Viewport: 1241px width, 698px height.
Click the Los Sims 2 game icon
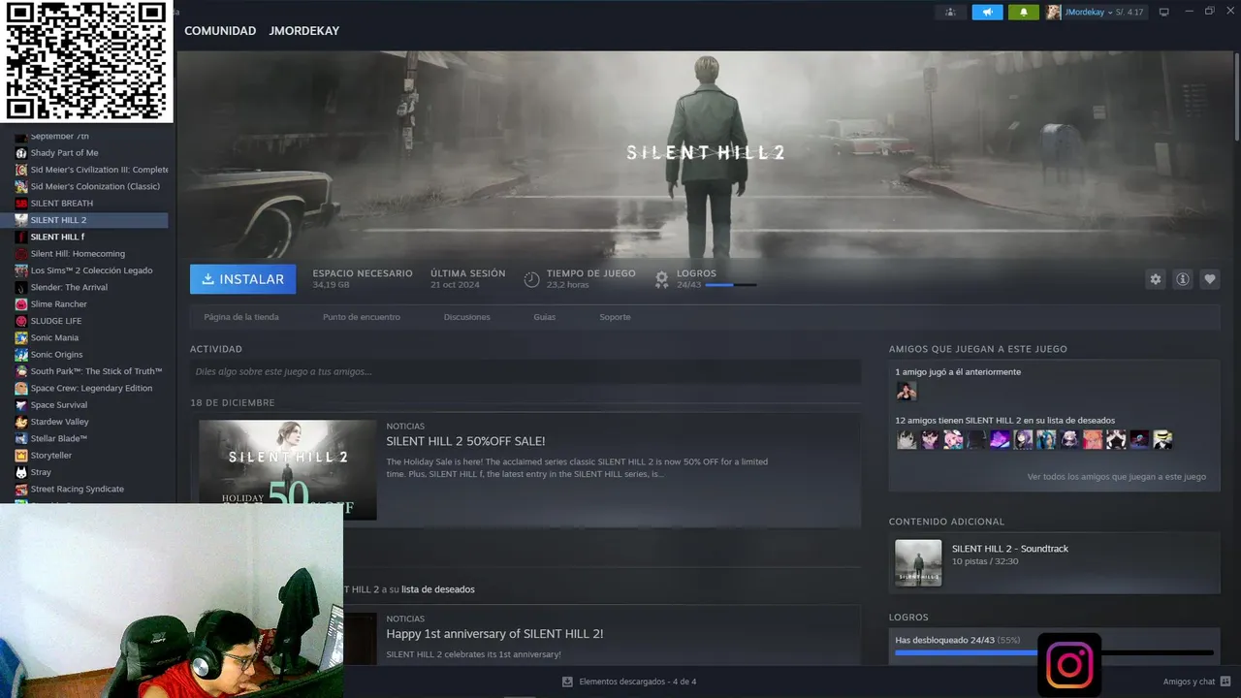point(21,270)
